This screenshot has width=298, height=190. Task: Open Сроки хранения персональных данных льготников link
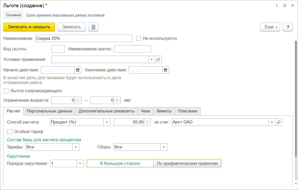[65, 15]
